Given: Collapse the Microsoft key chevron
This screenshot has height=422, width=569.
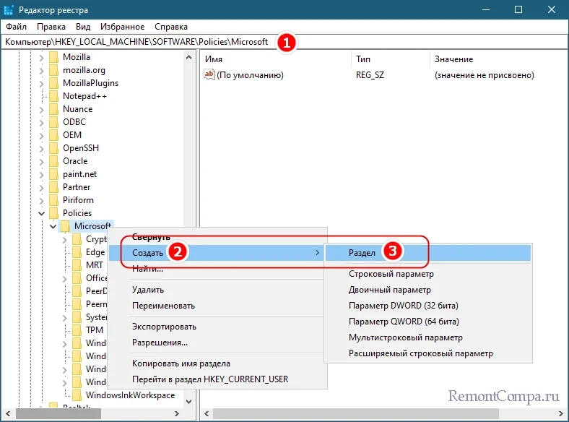Looking at the screenshot, I should [53, 227].
